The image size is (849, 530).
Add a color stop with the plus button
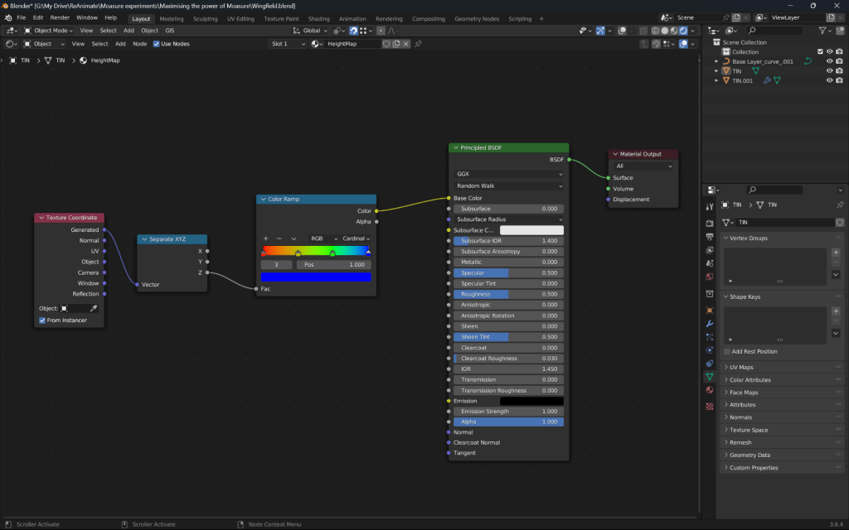(x=266, y=238)
